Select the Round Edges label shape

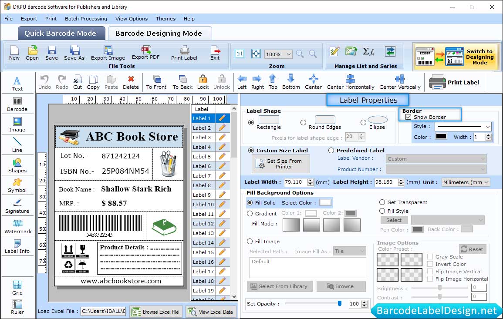[303, 122]
